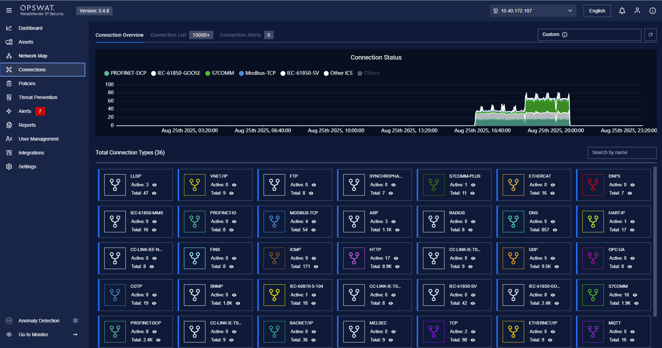The width and height of the screenshot is (662, 348).
Task: Open Reports in the sidebar
Action: click(43, 125)
